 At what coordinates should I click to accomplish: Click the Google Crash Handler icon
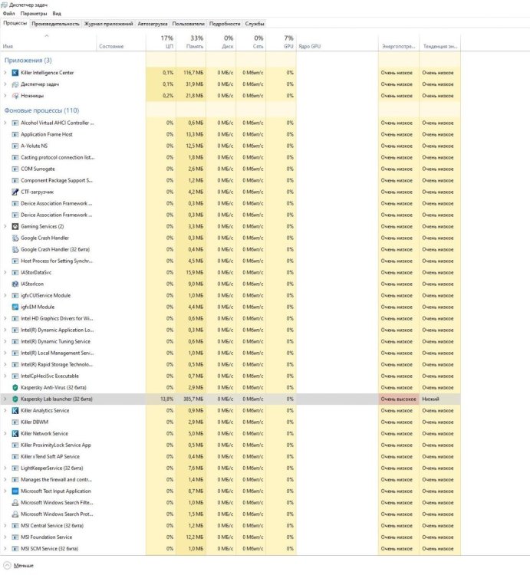click(15, 238)
